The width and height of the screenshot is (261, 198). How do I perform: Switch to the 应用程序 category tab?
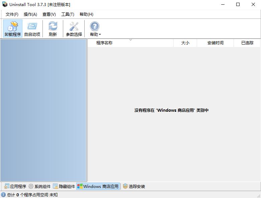click(x=15, y=186)
